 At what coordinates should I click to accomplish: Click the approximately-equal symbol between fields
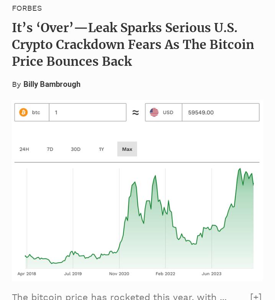click(136, 112)
